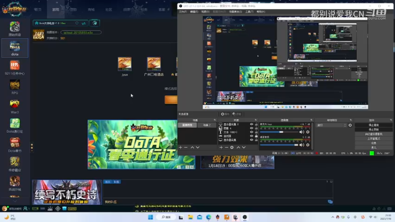Screen dimensions: 395x222
Task: Adjust the microphone volume slider in OBS
Action: [x=279, y=132]
